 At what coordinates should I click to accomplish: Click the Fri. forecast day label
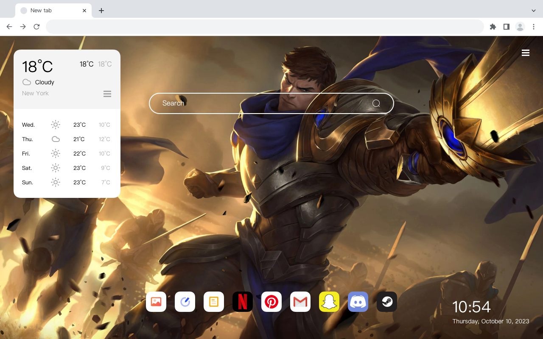click(26, 153)
